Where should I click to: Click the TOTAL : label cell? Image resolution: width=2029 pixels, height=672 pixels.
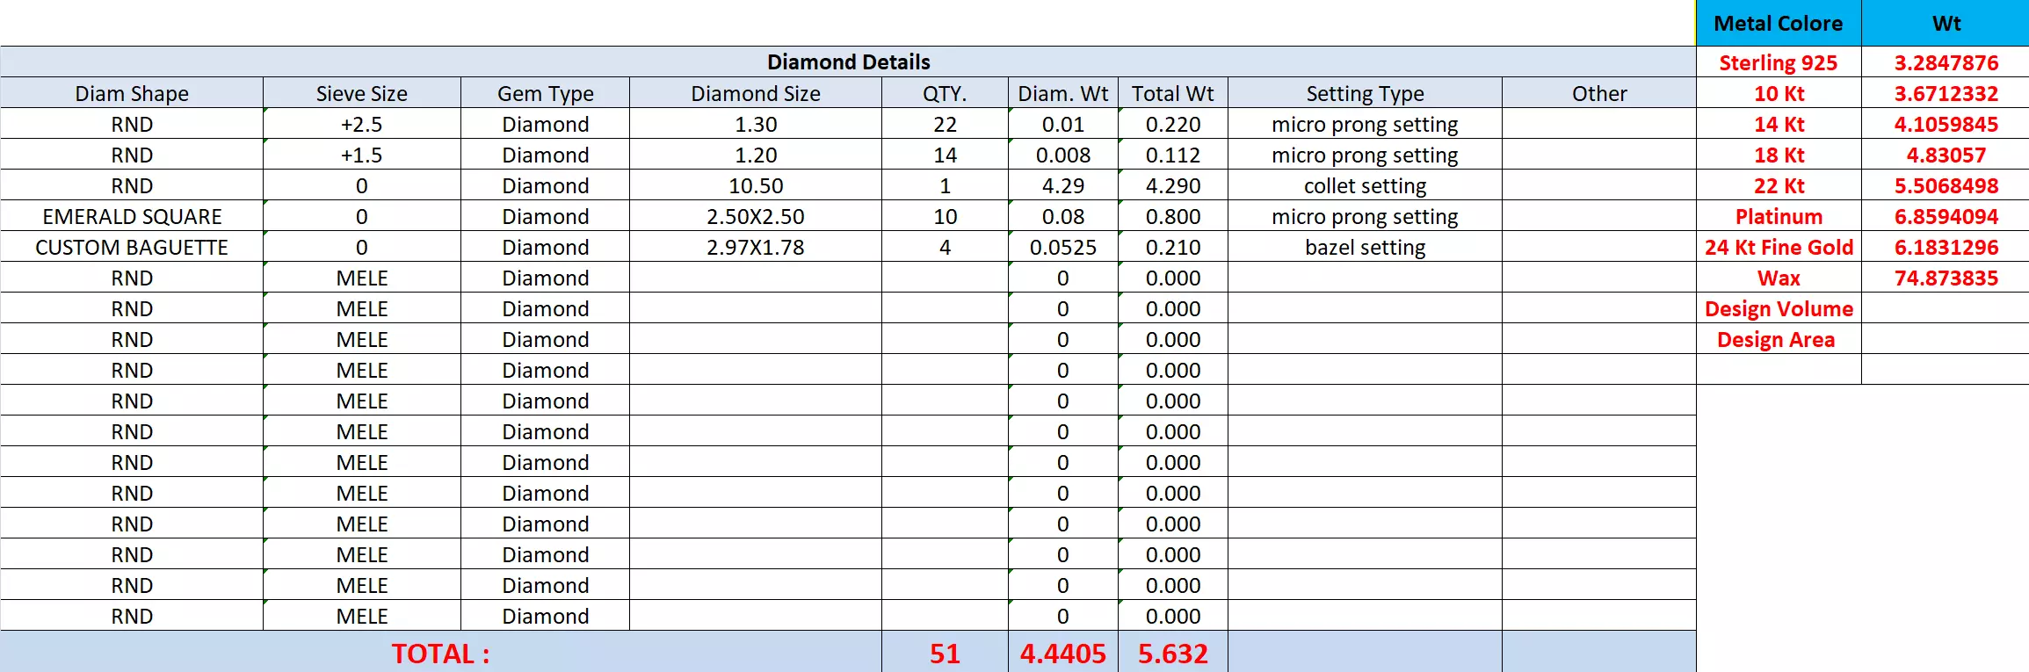(x=440, y=653)
